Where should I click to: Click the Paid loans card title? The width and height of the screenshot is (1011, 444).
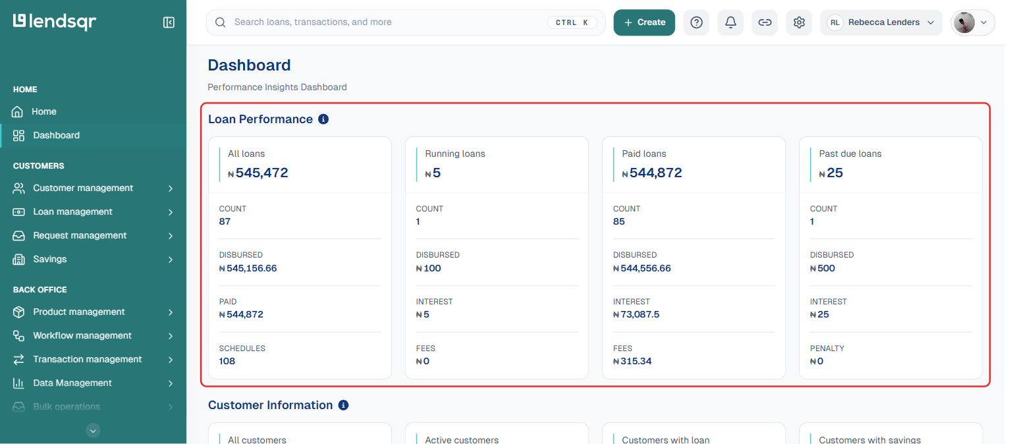644,153
